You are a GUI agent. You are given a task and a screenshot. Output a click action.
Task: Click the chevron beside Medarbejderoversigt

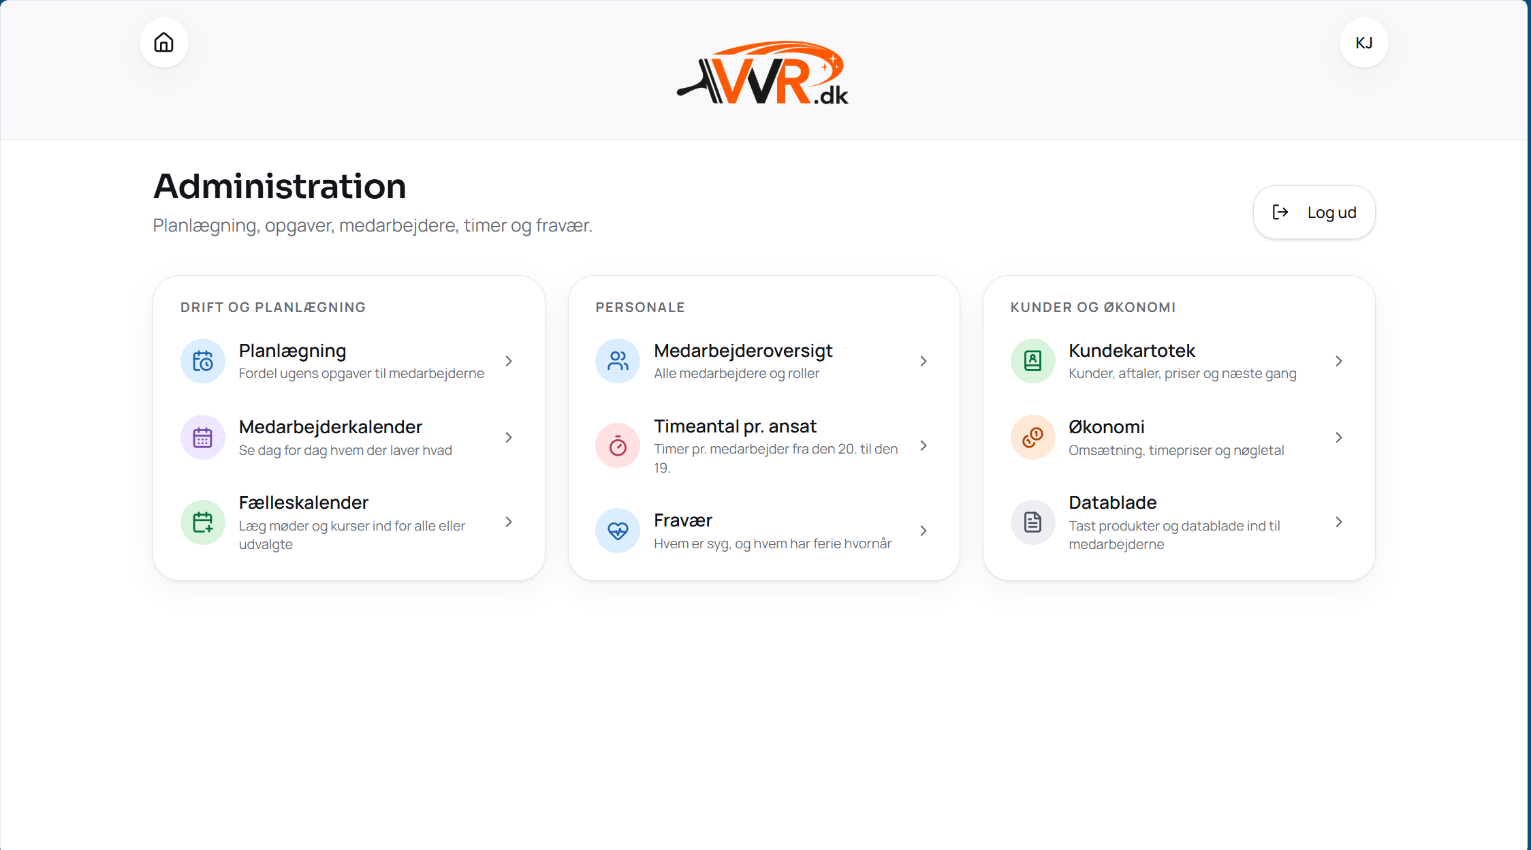[x=924, y=361]
